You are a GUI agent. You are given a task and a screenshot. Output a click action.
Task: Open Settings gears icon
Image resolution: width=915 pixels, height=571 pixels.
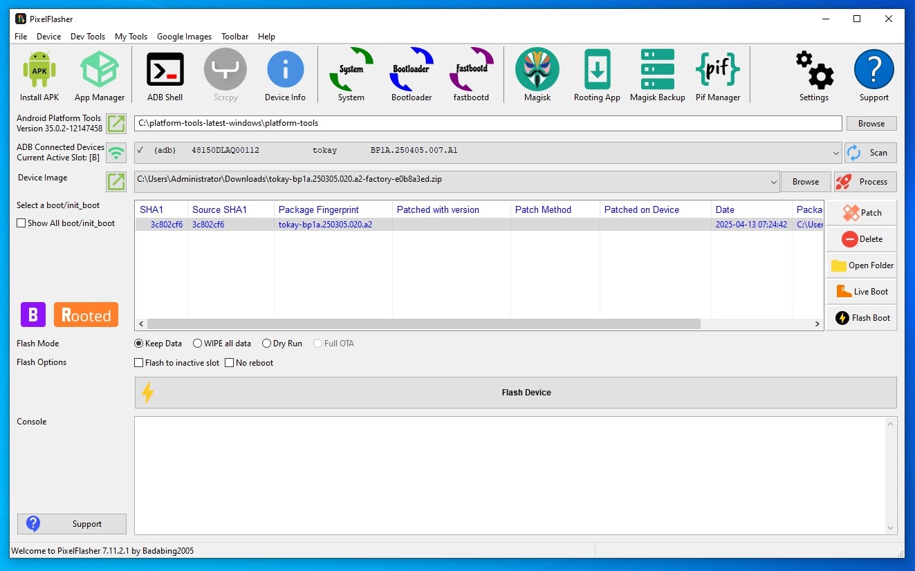(814, 76)
